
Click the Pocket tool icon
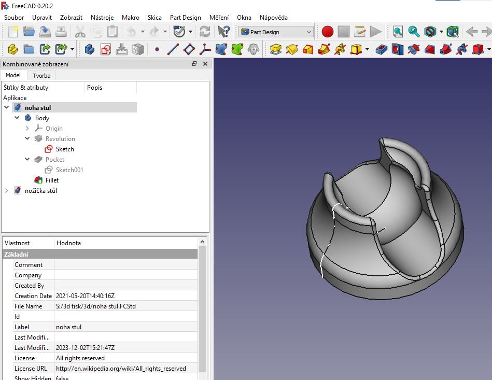(382, 49)
